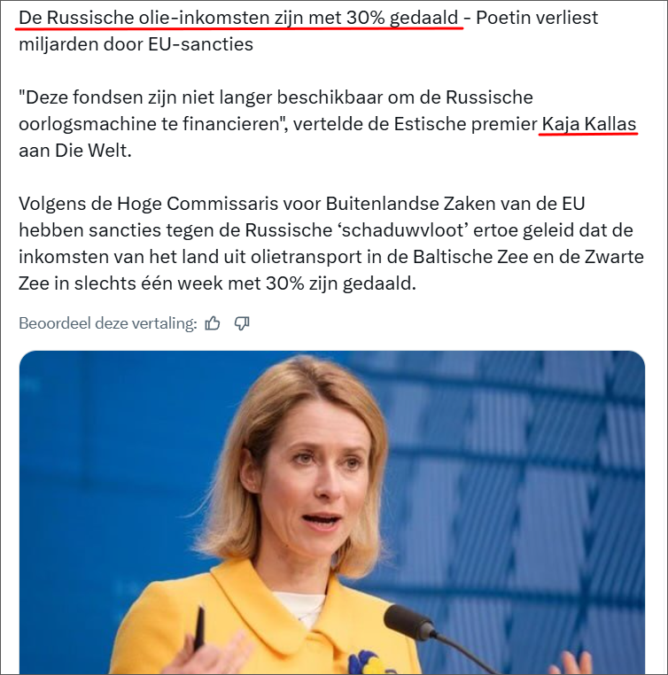
Task: Click the 'Beoordeel deze vertaling:' label
Action: click(108, 323)
